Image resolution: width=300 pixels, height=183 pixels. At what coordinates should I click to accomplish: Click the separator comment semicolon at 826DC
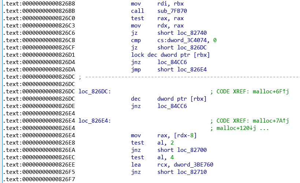tap(80, 77)
